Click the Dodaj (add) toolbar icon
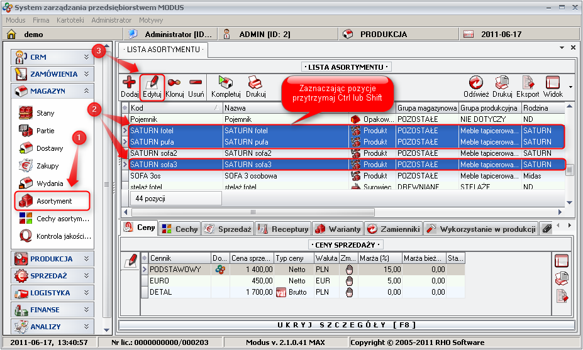Image resolution: width=583 pixels, height=350 pixels. (130, 84)
